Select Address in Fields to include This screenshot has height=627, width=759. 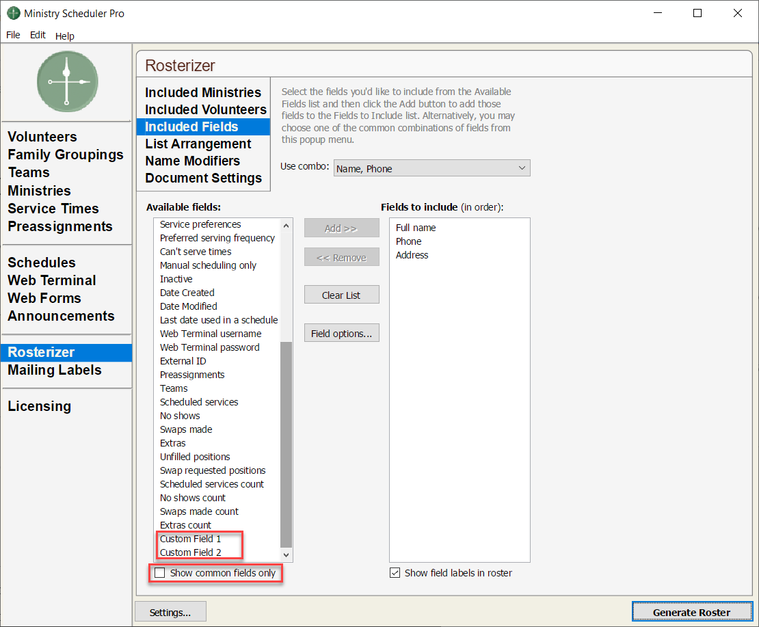[412, 255]
